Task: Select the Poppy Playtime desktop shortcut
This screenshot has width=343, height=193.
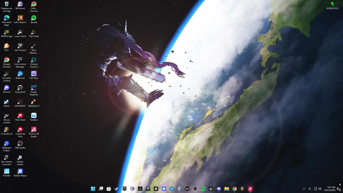Action: click(34, 90)
